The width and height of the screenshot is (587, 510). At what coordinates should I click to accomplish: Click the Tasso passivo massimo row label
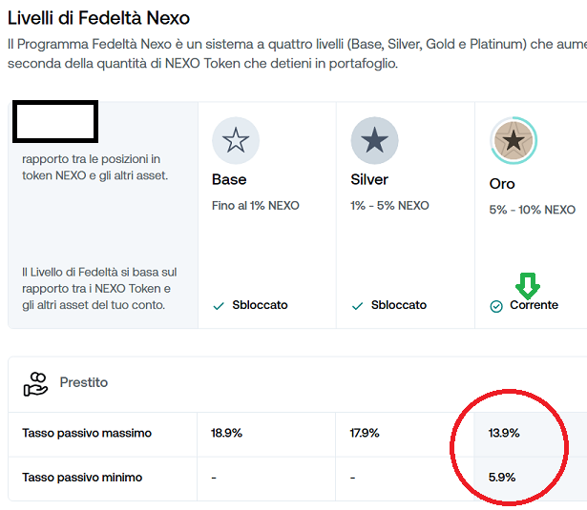click(x=87, y=433)
